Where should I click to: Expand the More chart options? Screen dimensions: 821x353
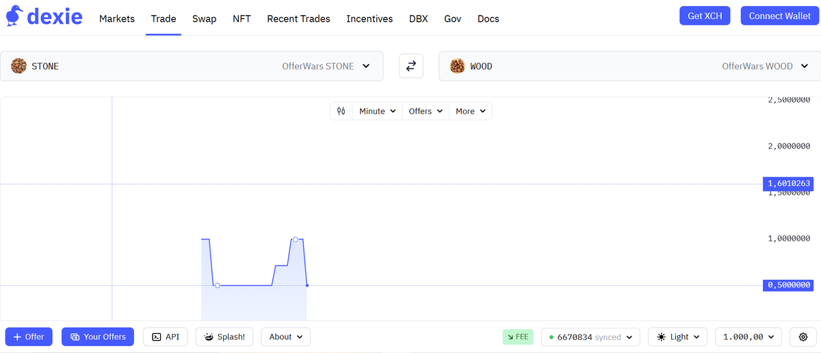pyautogui.click(x=471, y=111)
